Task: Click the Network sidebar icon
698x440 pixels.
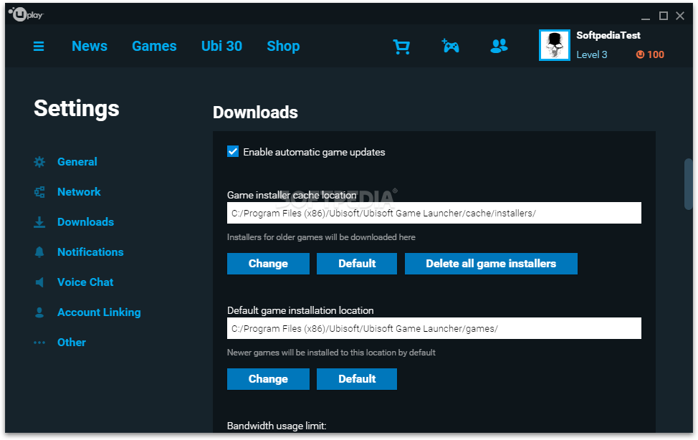Action: pos(39,192)
